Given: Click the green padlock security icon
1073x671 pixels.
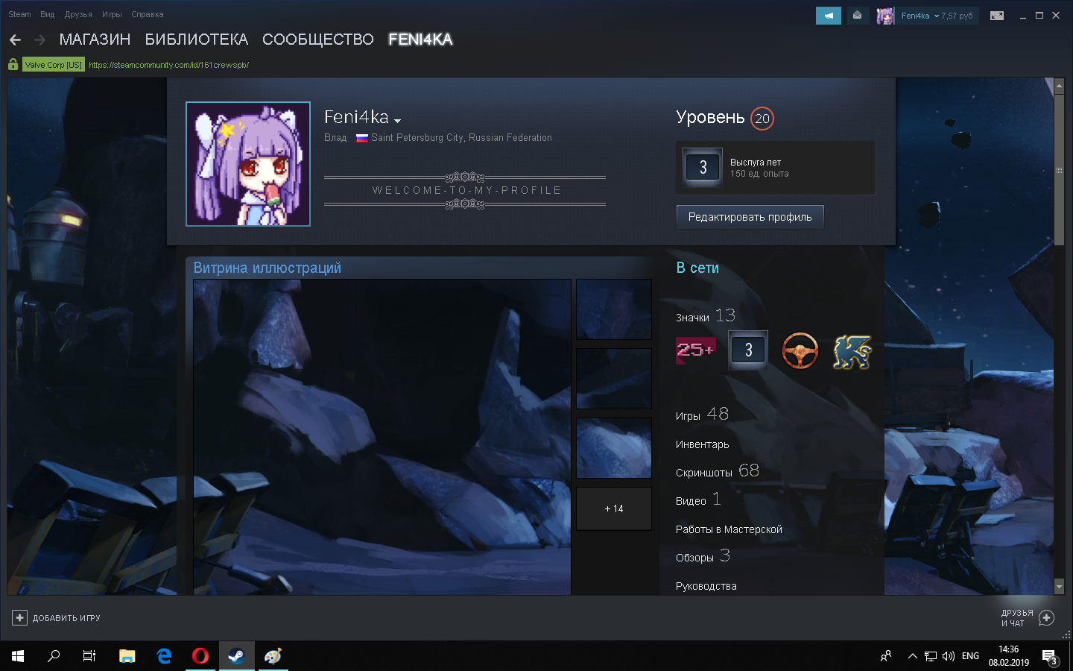Looking at the screenshot, I should pyautogui.click(x=13, y=65).
